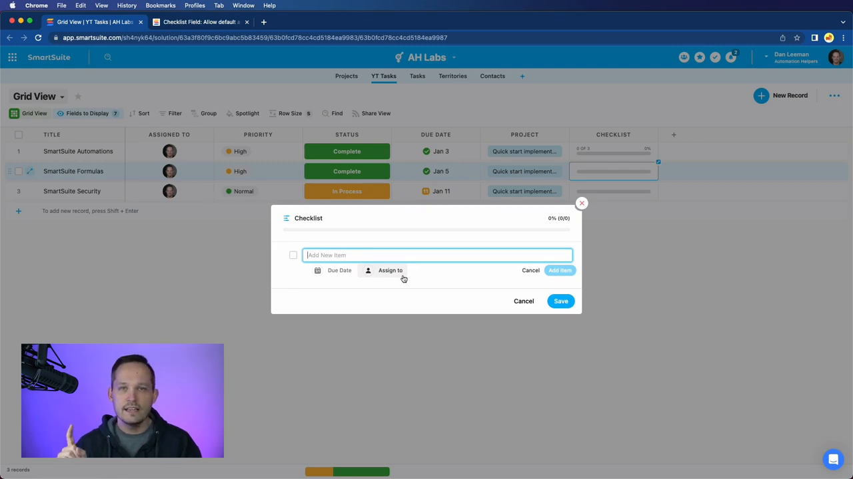Expand the SmartSuite Formulas record icon
853x479 pixels.
tap(30, 171)
